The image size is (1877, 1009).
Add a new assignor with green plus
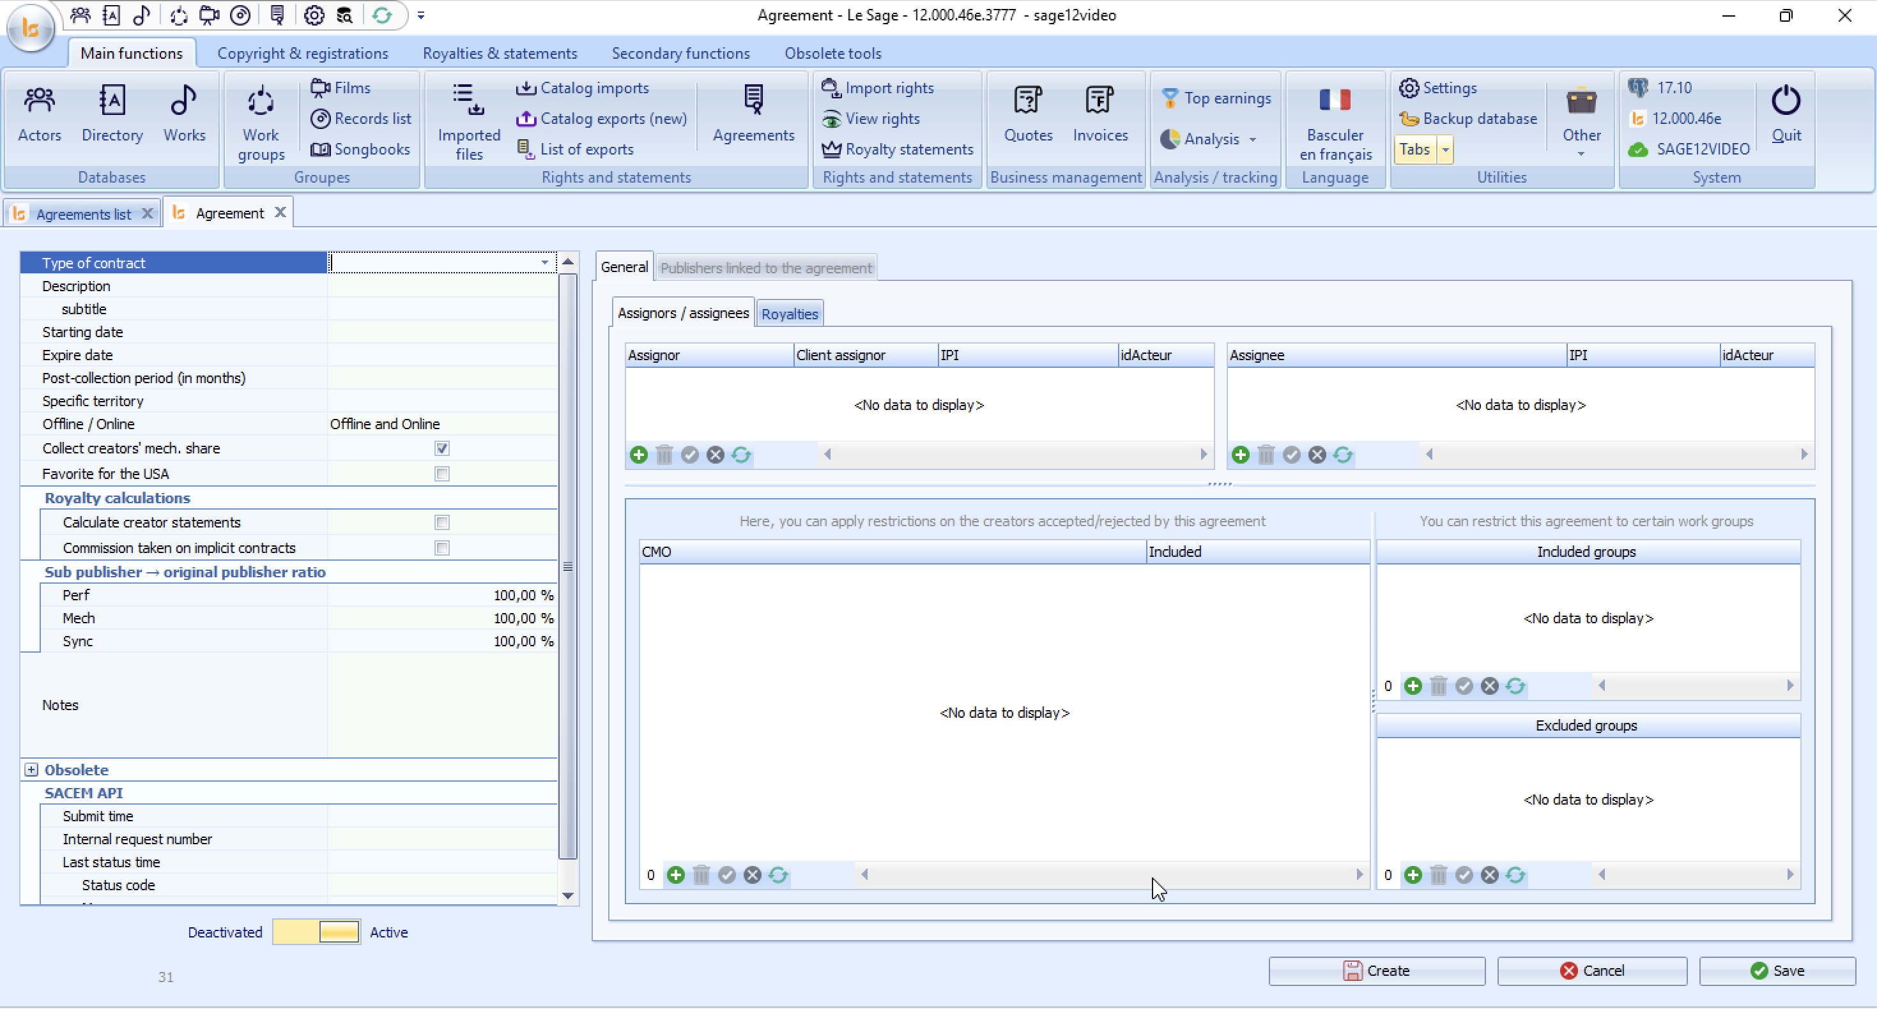click(639, 455)
